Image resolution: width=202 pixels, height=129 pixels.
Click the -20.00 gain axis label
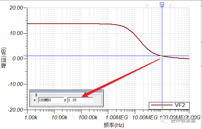(x=15, y=110)
